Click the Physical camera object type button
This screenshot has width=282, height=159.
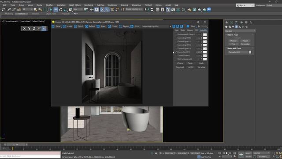233,41
